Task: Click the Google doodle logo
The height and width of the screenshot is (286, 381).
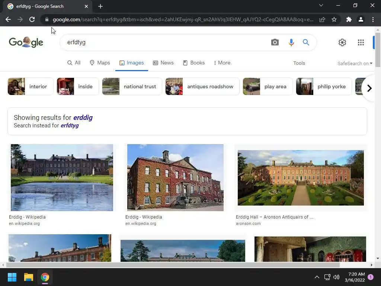Action: point(26,42)
